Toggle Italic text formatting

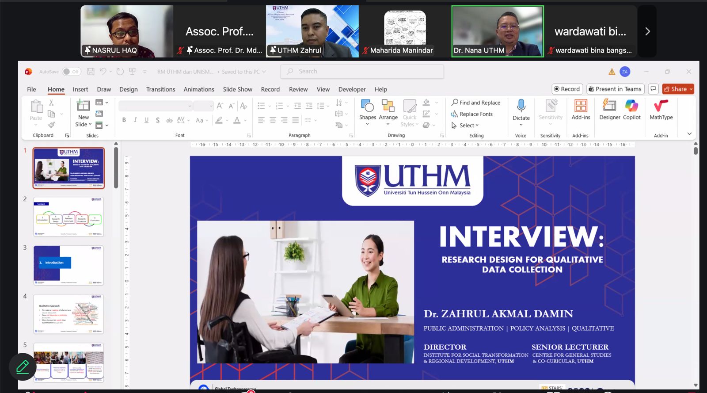coord(135,120)
